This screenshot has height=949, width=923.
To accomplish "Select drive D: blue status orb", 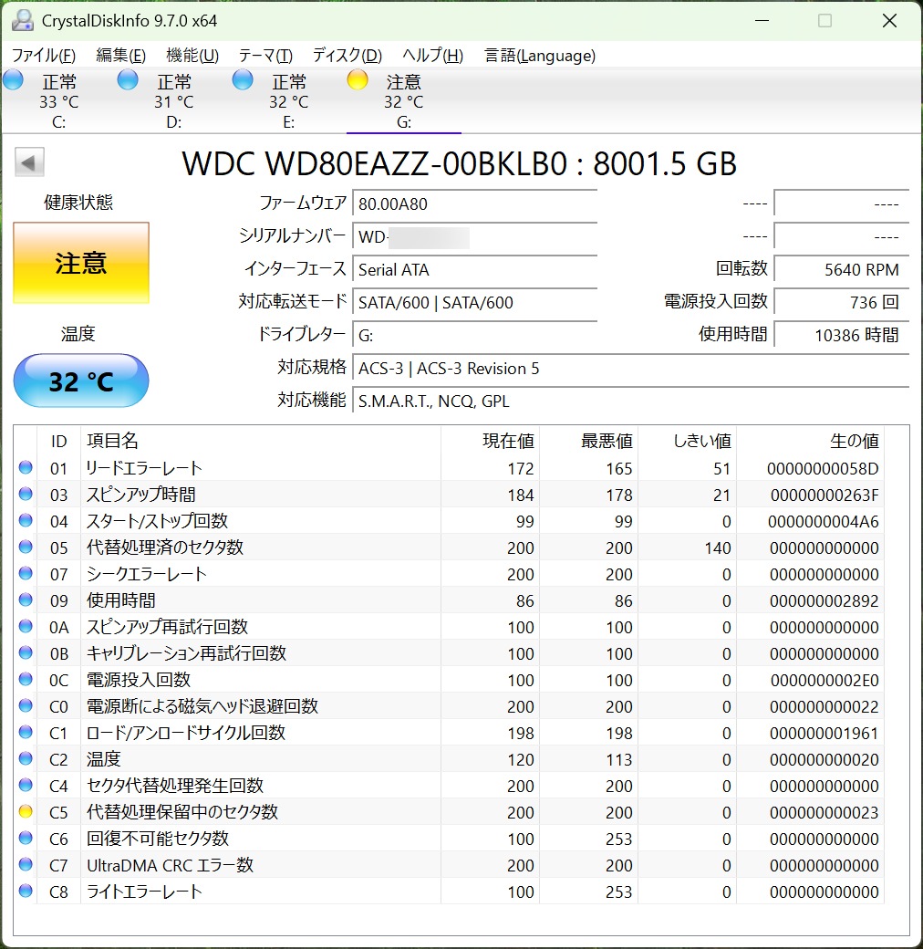I will (x=129, y=80).
